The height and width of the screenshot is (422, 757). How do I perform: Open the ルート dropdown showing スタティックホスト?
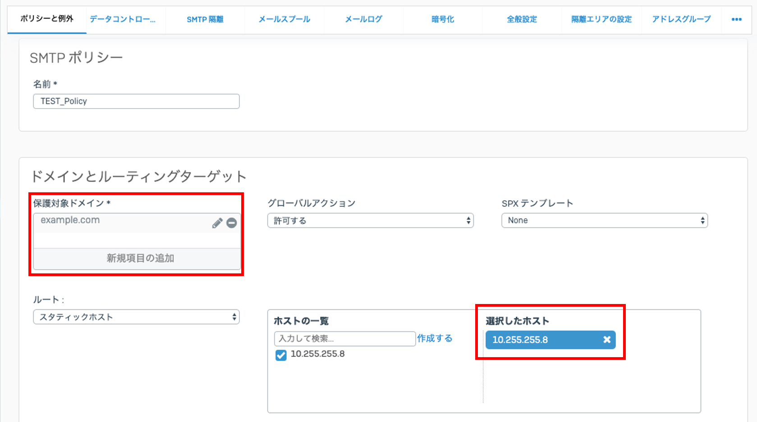coord(136,317)
